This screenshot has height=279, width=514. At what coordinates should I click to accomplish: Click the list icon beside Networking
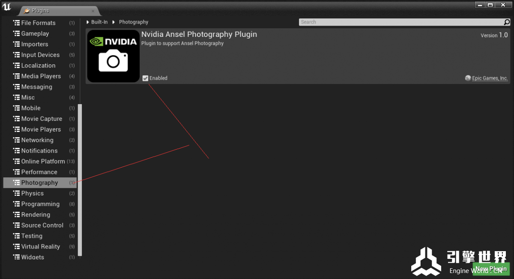[17, 140]
